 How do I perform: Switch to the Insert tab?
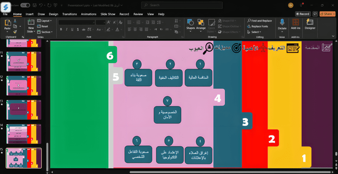point(30,14)
